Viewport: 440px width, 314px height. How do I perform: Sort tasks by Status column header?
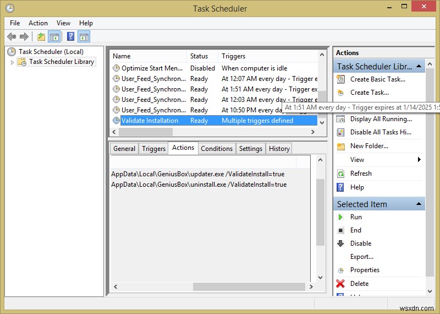(x=199, y=56)
